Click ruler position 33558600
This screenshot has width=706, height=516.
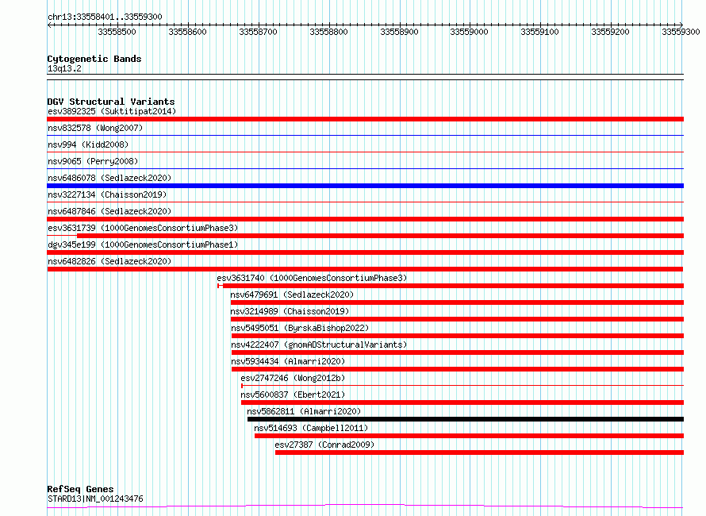click(x=187, y=32)
